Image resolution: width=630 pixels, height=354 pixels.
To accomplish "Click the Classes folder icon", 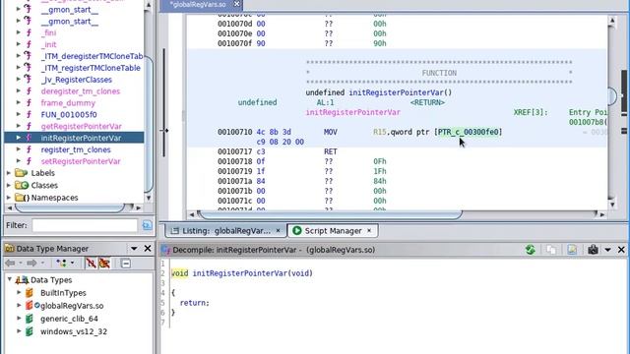I will click(x=22, y=185).
